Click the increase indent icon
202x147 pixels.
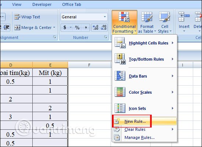click(6, 27)
